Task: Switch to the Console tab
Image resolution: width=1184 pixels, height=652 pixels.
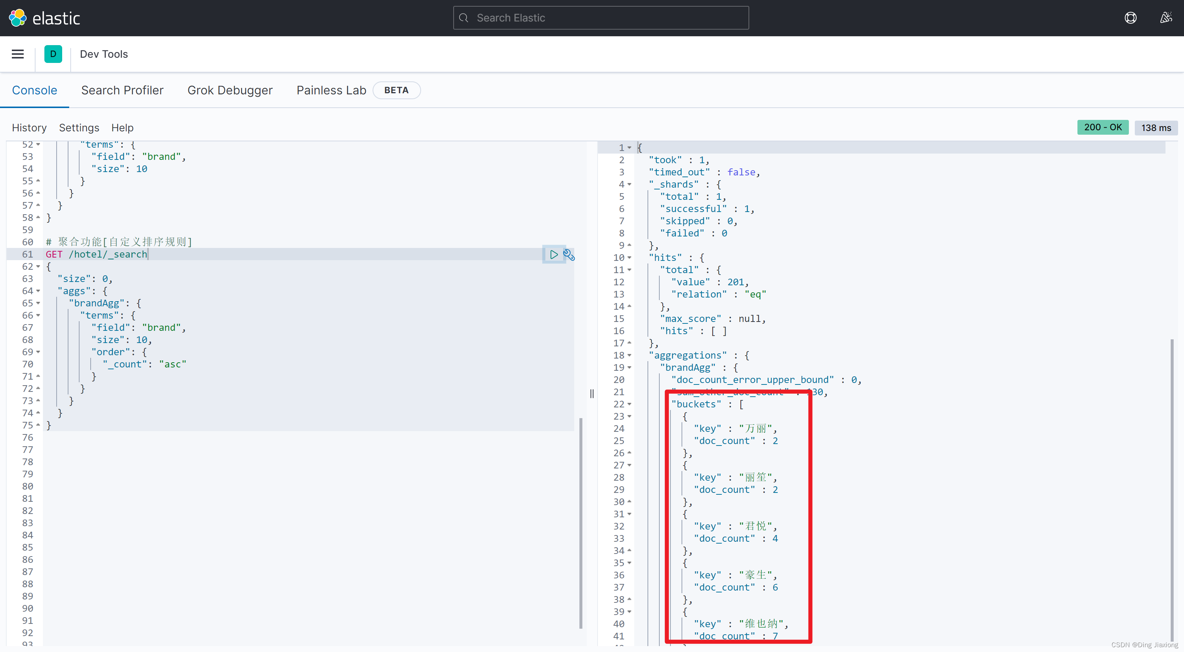Action: [x=34, y=90]
